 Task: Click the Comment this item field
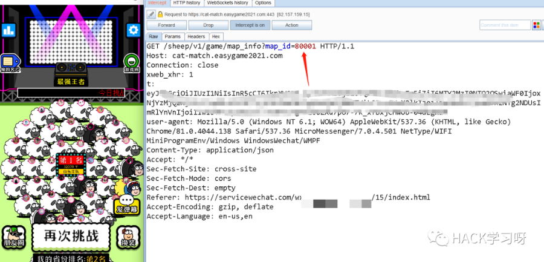pyautogui.click(x=505, y=25)
